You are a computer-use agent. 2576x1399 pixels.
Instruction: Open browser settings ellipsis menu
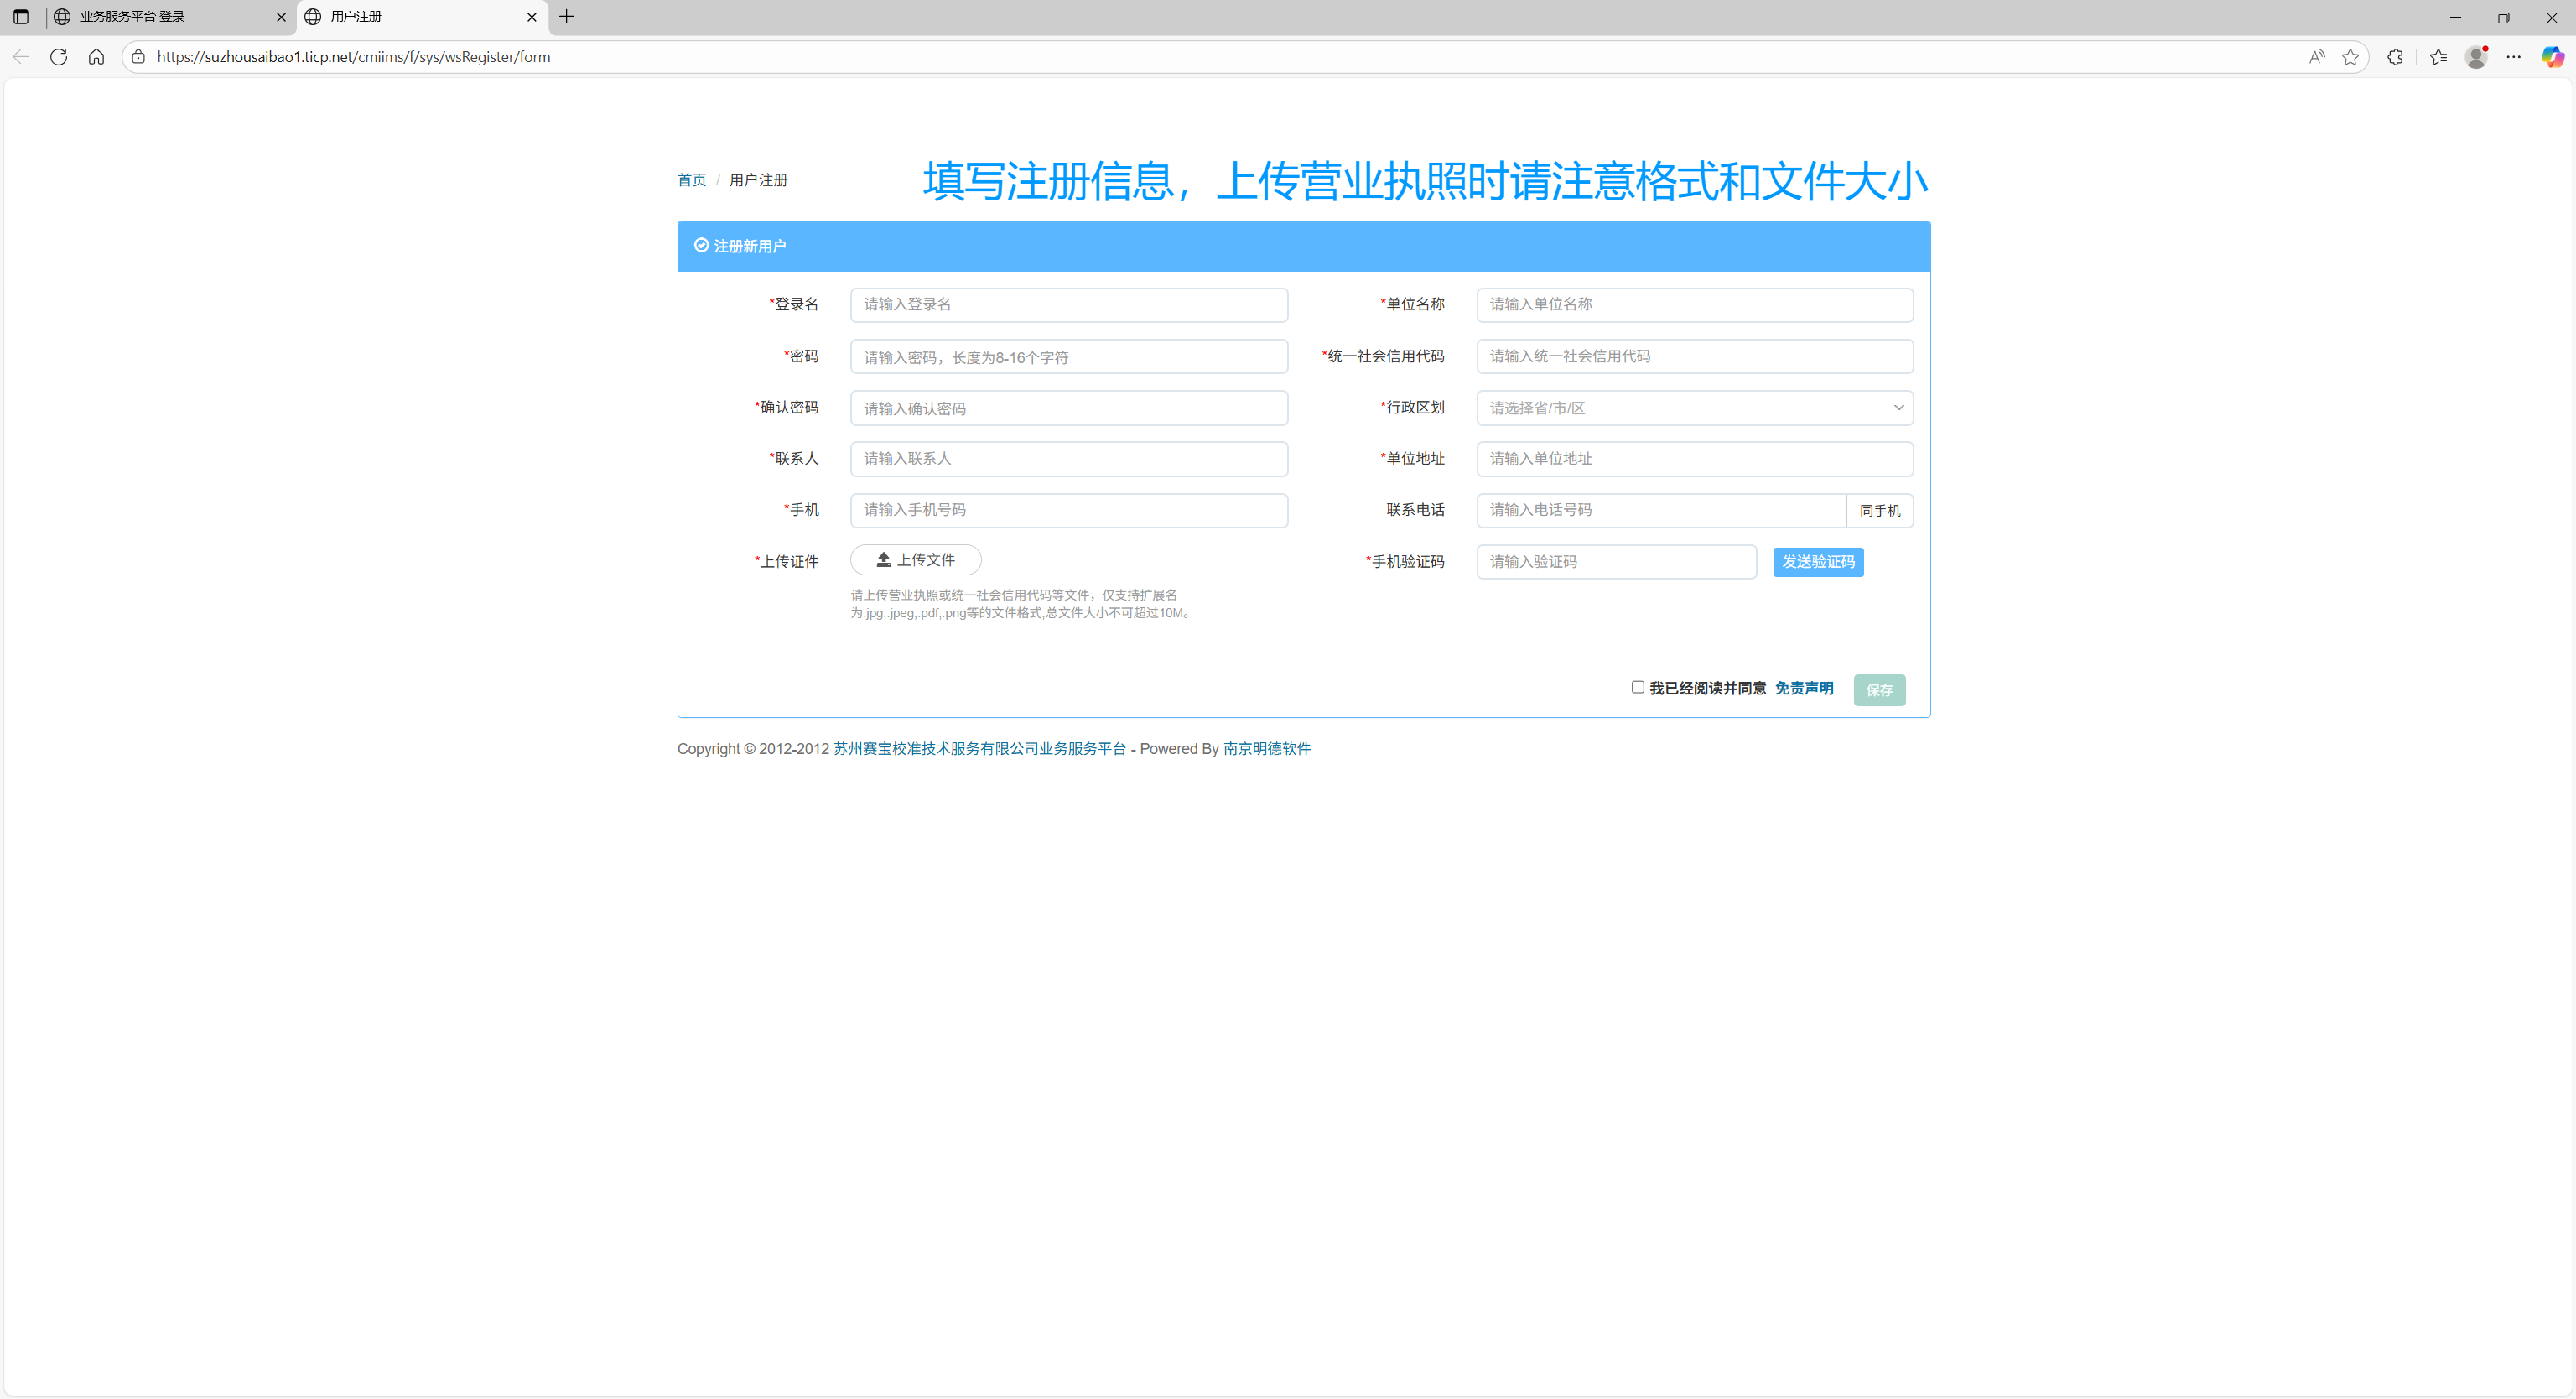point(2513,57)
